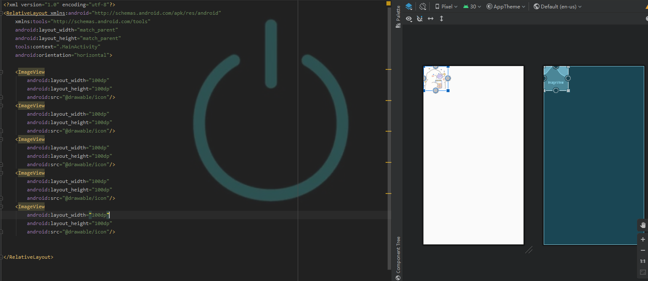Select the Pan hand tool

643,225
